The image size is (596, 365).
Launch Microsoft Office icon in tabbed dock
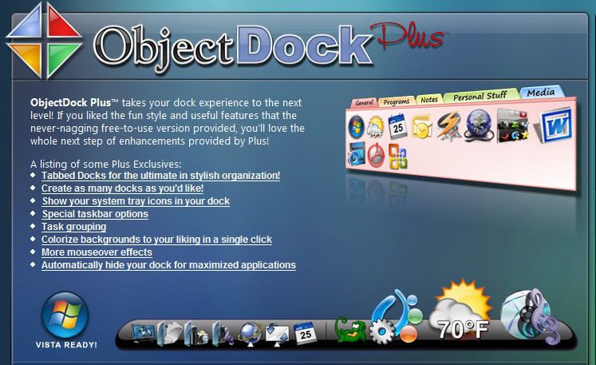397,157
